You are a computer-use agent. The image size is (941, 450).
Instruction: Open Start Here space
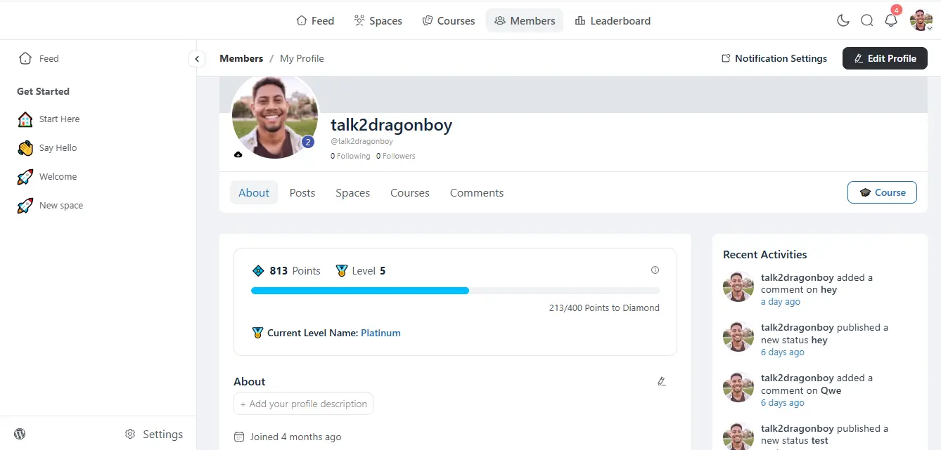(x=49, y=119)
